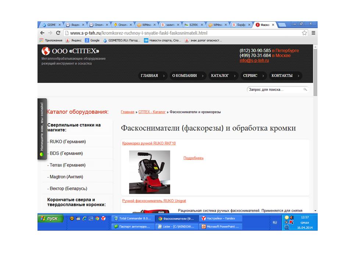This screenshot has width=353, height=264.
Task: Click the magnifier icon in search box
Action: coord(305,89)
